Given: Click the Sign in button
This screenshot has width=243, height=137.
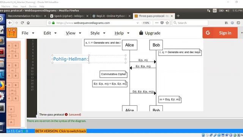Looking at the screenshot, I should click(x=220, y=33).
